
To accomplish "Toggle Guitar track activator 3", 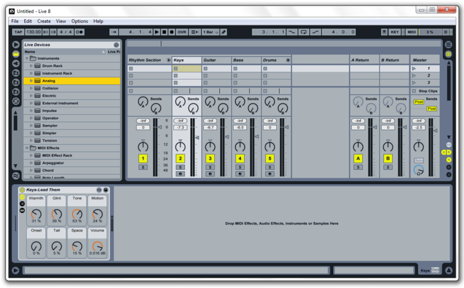I will (x=210, y=158).
